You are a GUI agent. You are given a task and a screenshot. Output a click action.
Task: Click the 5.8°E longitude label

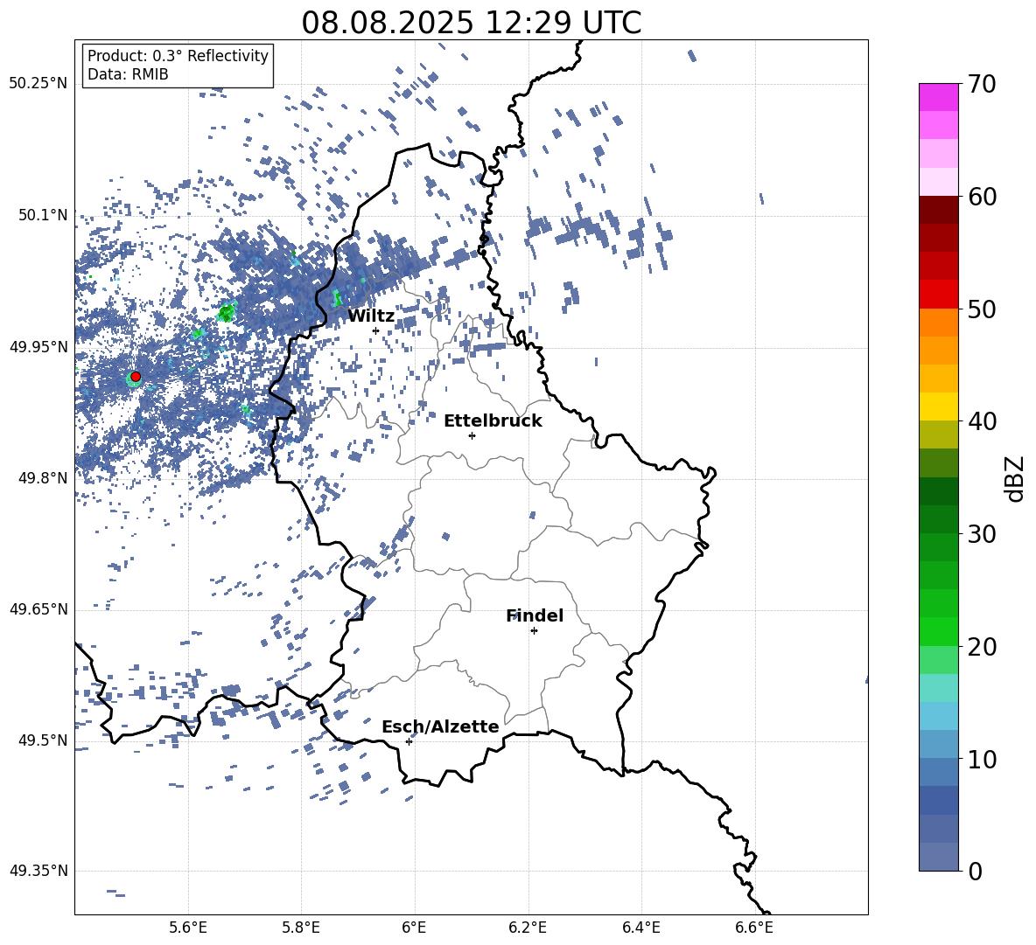pos(301,928)
